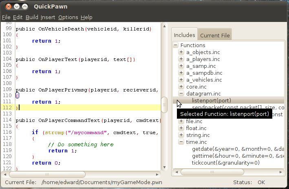
Task: Collapse the time.inc node
Action: [181, 142]
